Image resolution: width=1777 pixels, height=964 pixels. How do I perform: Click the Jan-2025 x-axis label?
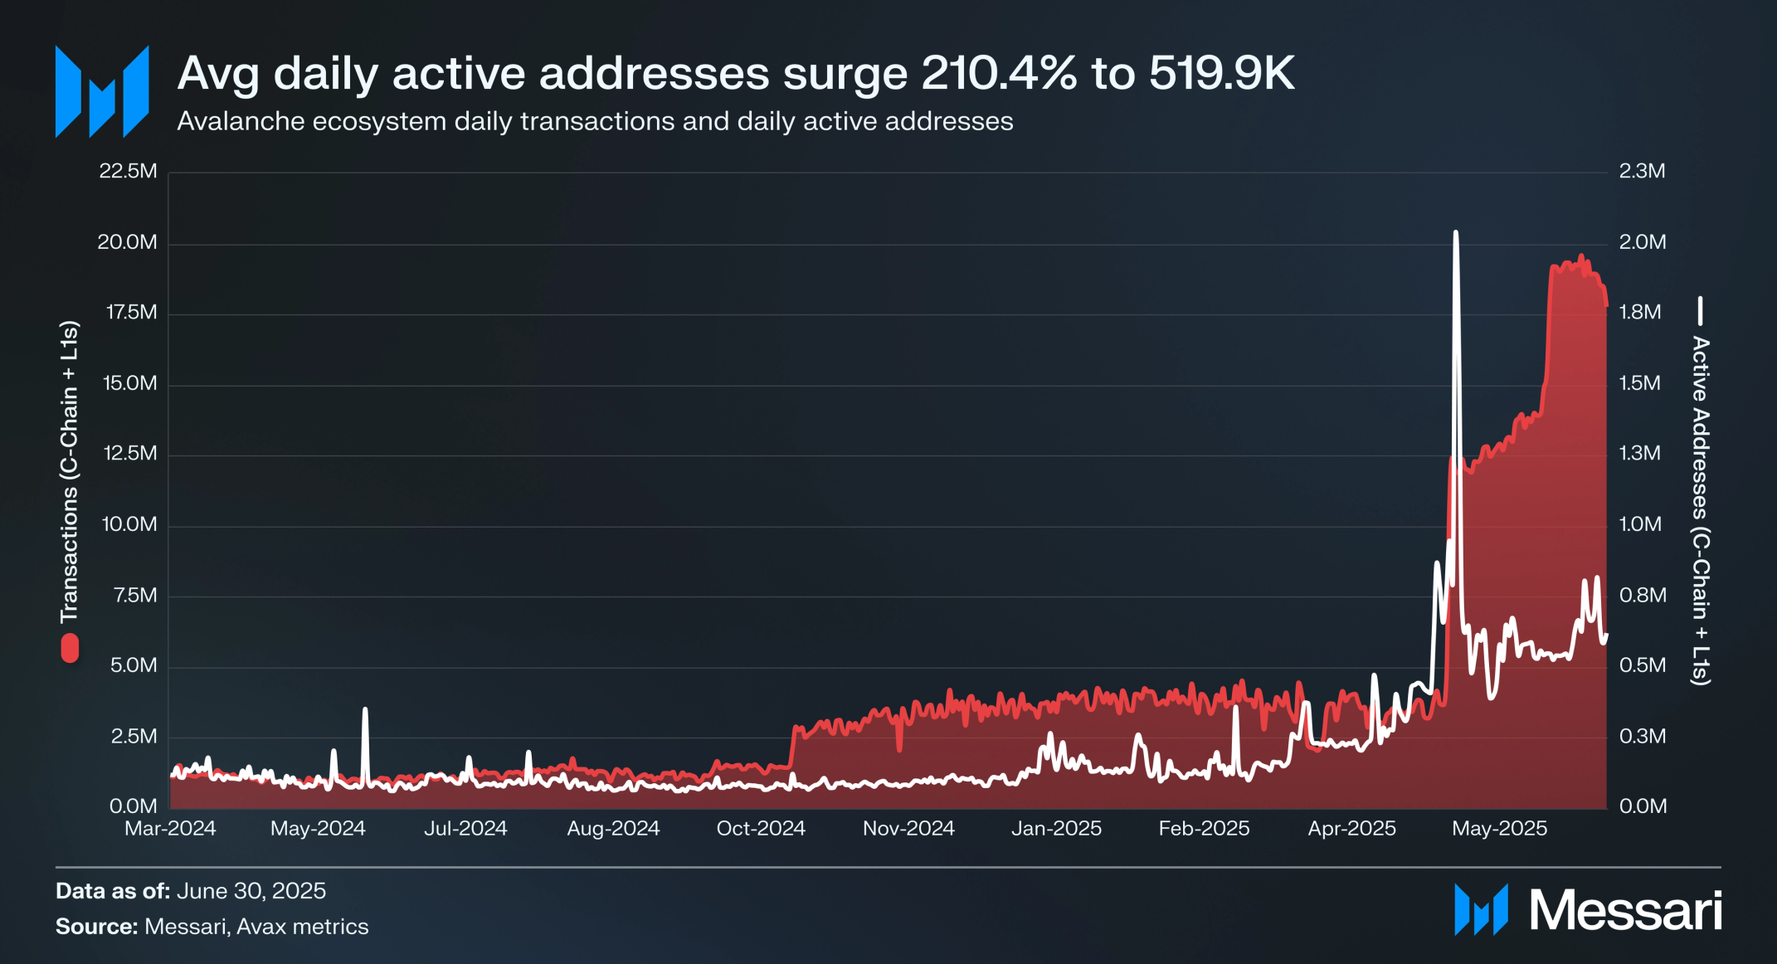[1056, 828]
